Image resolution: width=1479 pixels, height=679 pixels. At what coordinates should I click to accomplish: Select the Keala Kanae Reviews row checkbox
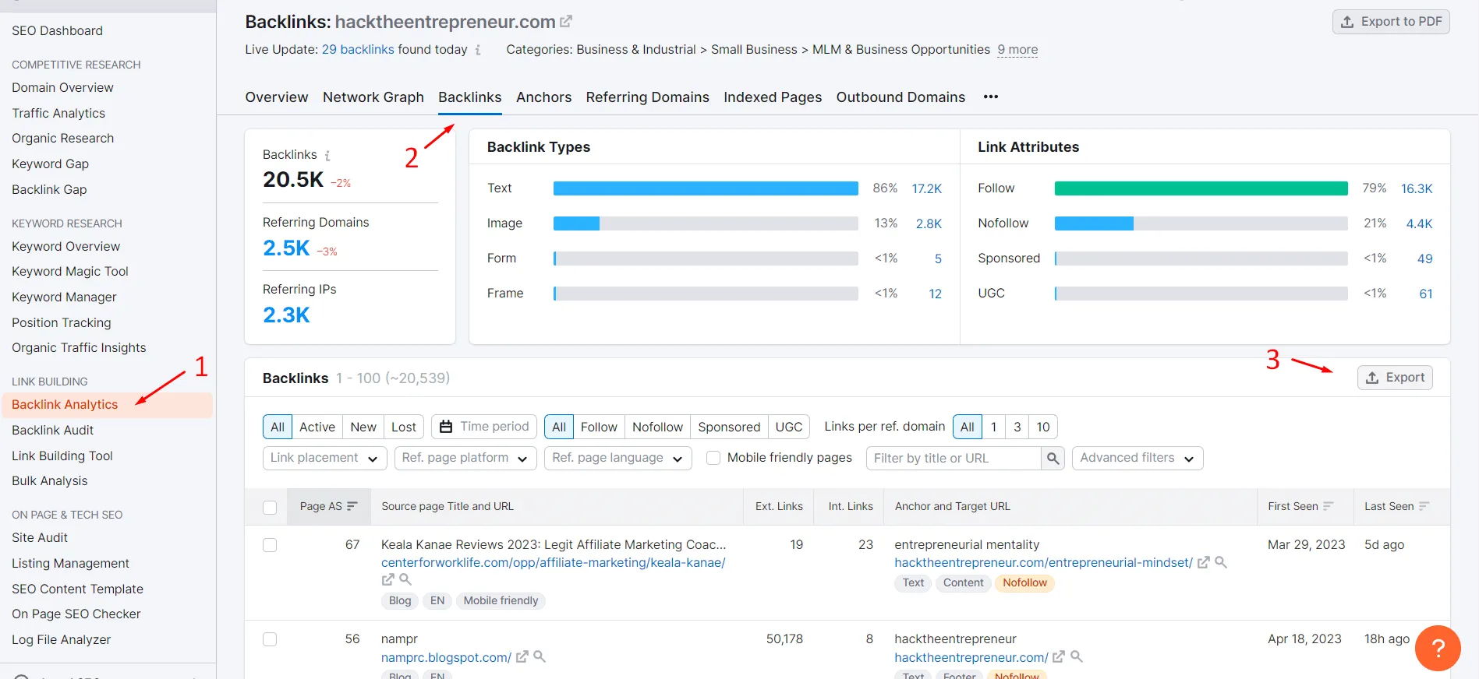[x=270, y=545]
